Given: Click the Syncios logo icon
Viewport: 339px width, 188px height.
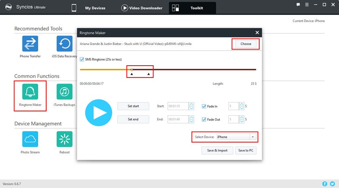Looking at the screenshot, I should 8,7.
